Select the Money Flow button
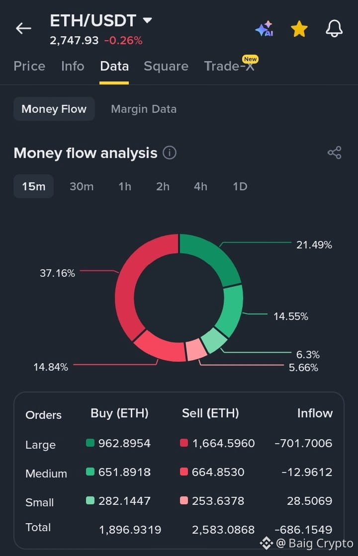This screenshot has width=358, height=556. pos(54,109)
